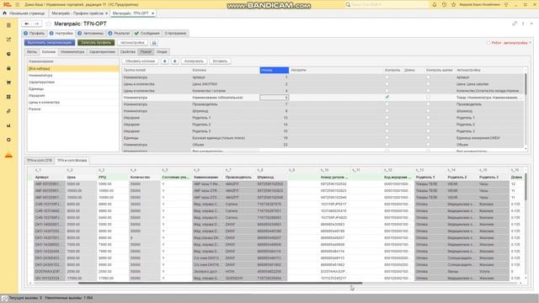Go forward with the right arrow button
Screen dimensions: 539x303
[36, 24]
